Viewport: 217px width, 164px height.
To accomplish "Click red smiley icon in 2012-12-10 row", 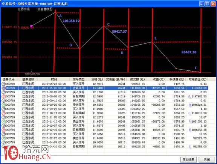I will [4, 130].
